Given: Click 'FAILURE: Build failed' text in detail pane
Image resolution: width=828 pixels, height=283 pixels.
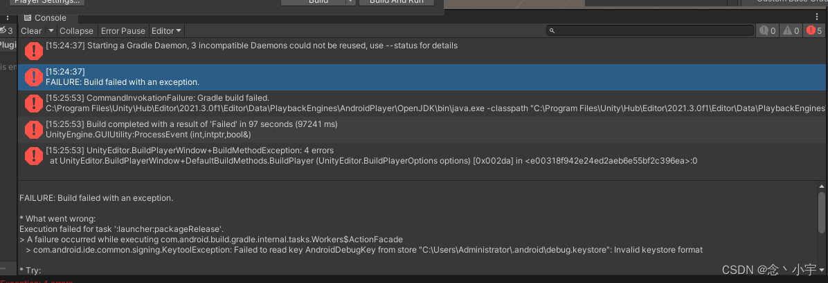Looking at the screenshot, I should point(96,198).
